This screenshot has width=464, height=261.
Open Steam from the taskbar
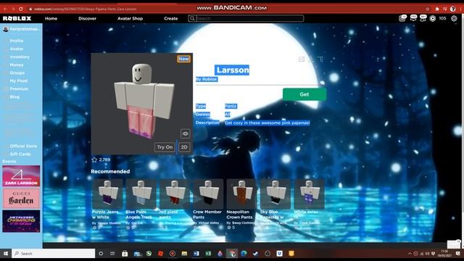256,253
